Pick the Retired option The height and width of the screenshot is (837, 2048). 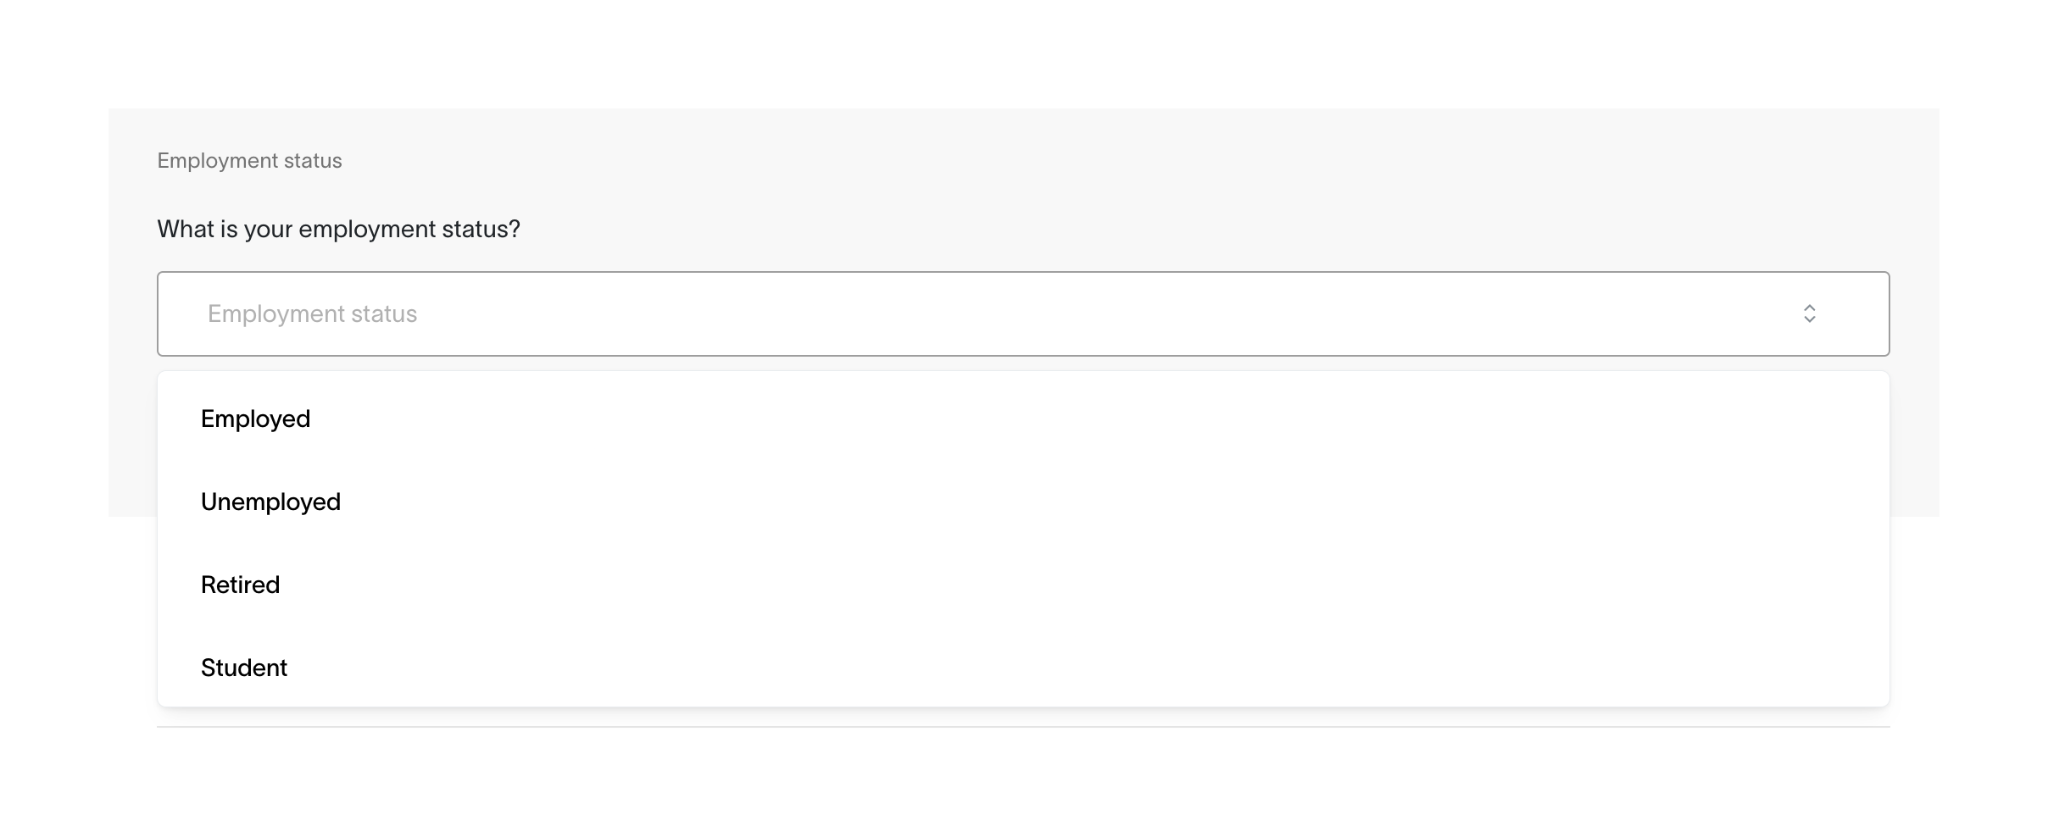240,585
